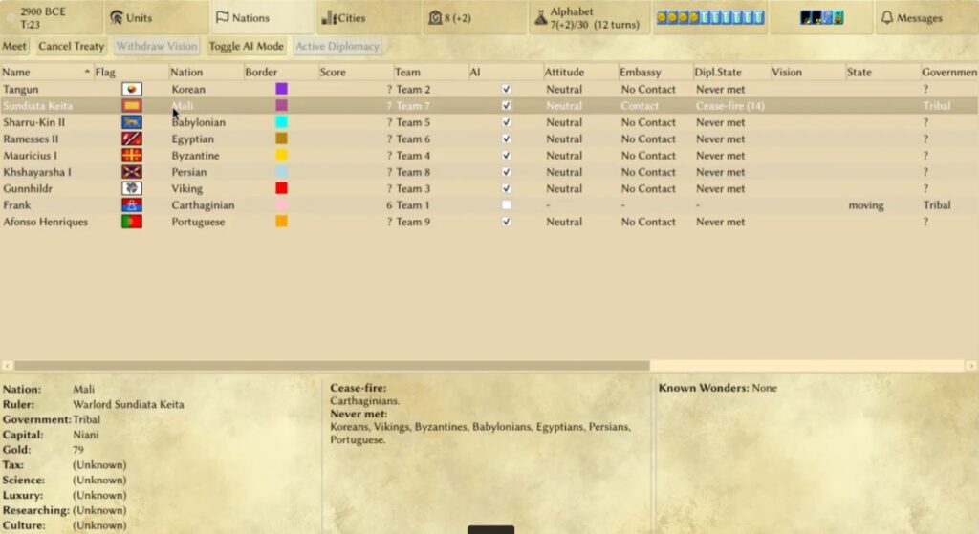Screen dimensions: 979x534
Task: Click the tax rates indicator icons
Action: (x=709, y=17)
